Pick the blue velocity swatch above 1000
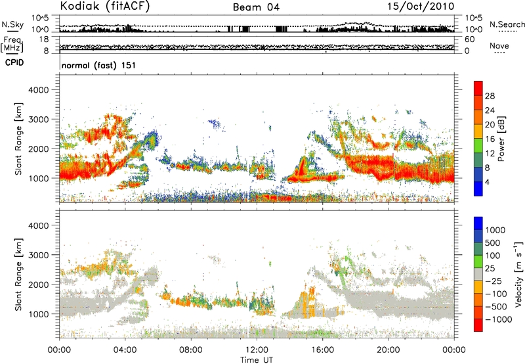 click(478, 223)
